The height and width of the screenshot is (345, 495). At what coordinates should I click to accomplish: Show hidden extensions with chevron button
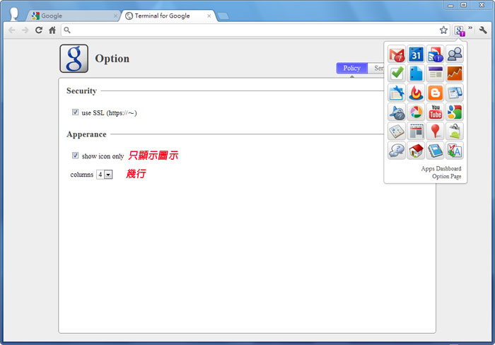(470, 28)
